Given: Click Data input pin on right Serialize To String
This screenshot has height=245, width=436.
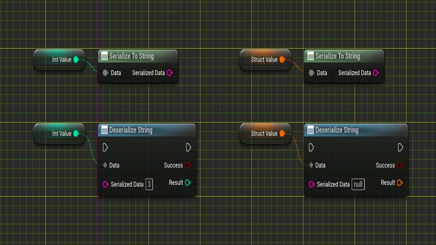Looking at the screenshot, I should click(x=311, y=73).
